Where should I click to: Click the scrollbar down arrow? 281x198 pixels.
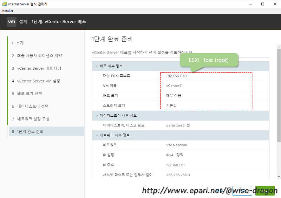coord(279,177)
